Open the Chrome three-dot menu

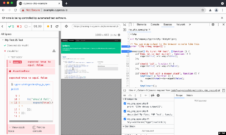[x=223, y=10]
